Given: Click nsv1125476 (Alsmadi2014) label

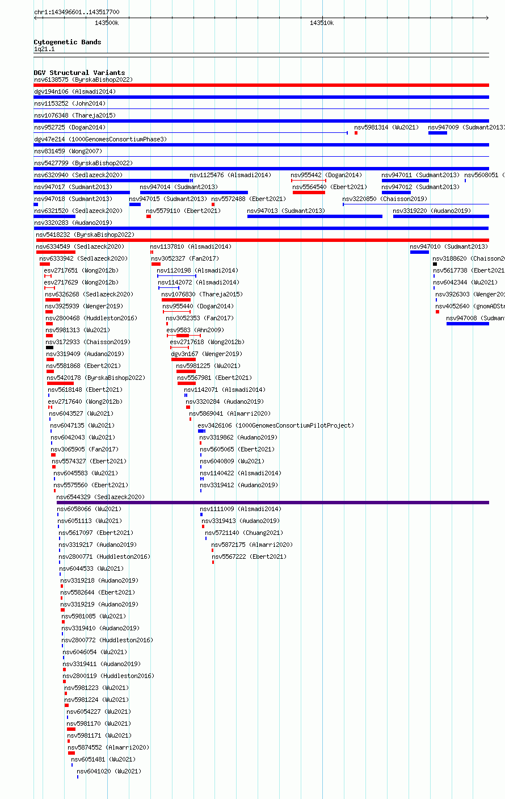Looking at the screenshot, I should (231, 175).
